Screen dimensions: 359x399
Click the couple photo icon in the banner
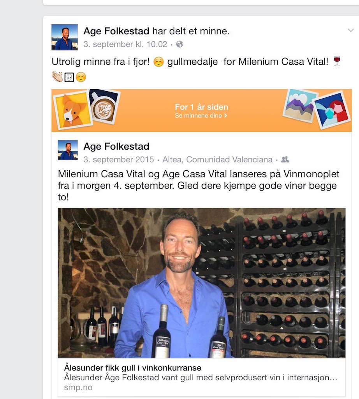click(x=332, y=110)
